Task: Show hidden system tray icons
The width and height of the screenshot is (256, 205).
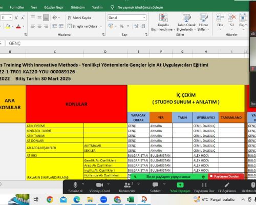Action: [243, 199]
